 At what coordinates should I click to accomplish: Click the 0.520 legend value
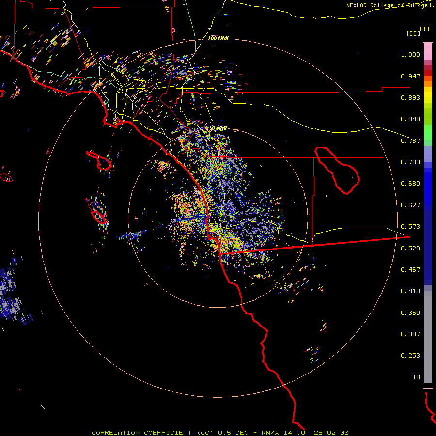point(410,249)
